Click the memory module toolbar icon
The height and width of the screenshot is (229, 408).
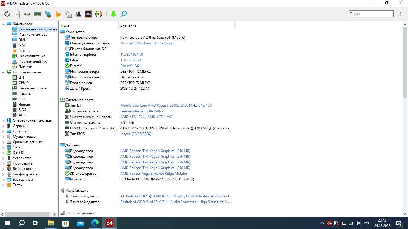point(37,14)
